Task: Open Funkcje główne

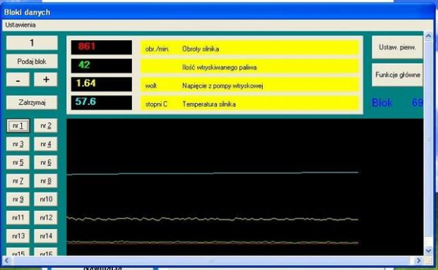Action: tap(397, 75)
